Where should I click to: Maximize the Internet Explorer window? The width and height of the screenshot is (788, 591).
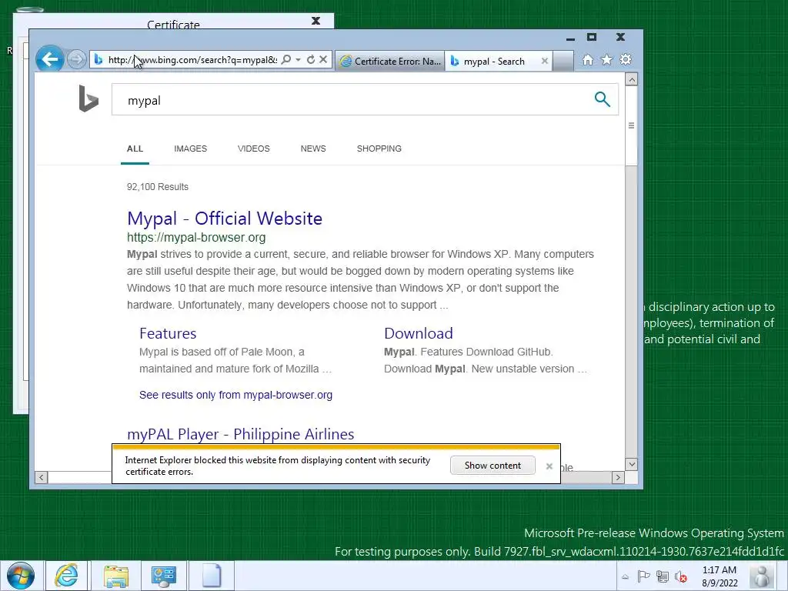592,37
